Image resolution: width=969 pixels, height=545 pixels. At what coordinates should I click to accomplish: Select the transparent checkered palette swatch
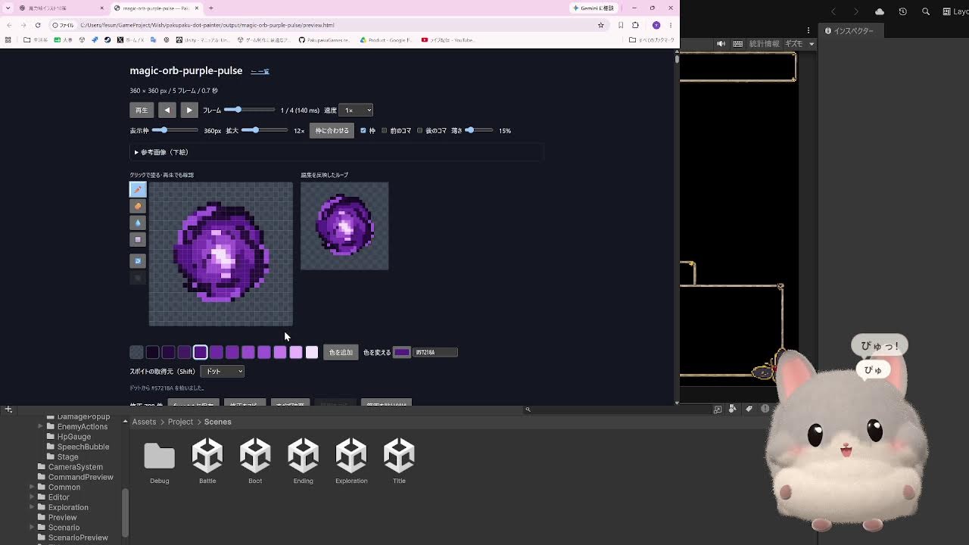click(136, 352)
